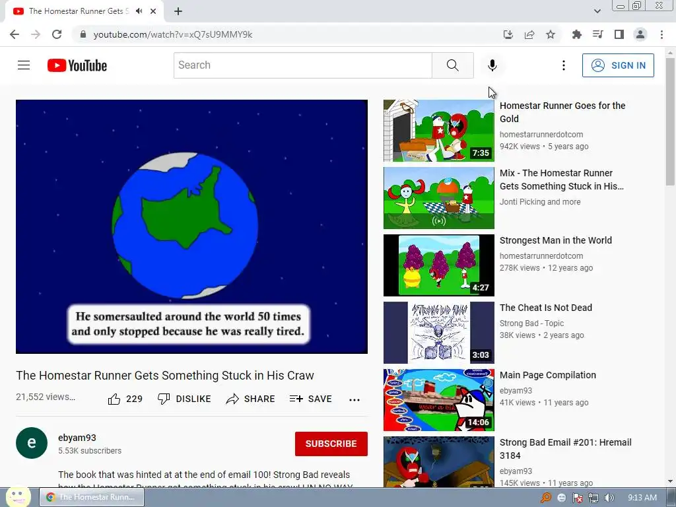The width and height of the screenshot is (676, 507).
Task: Open Chrome profile avatar
Action: [x=640, y=34]
